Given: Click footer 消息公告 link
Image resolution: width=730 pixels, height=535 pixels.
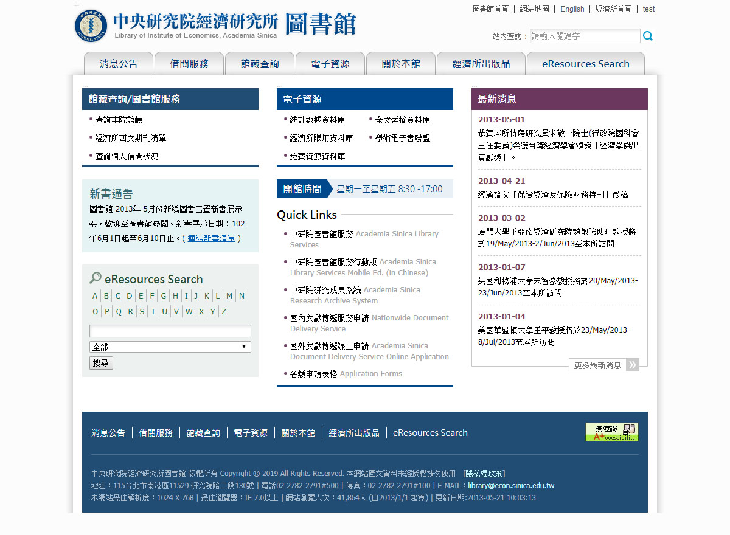Looking at the screenshot, I should (x=108, y=433).
